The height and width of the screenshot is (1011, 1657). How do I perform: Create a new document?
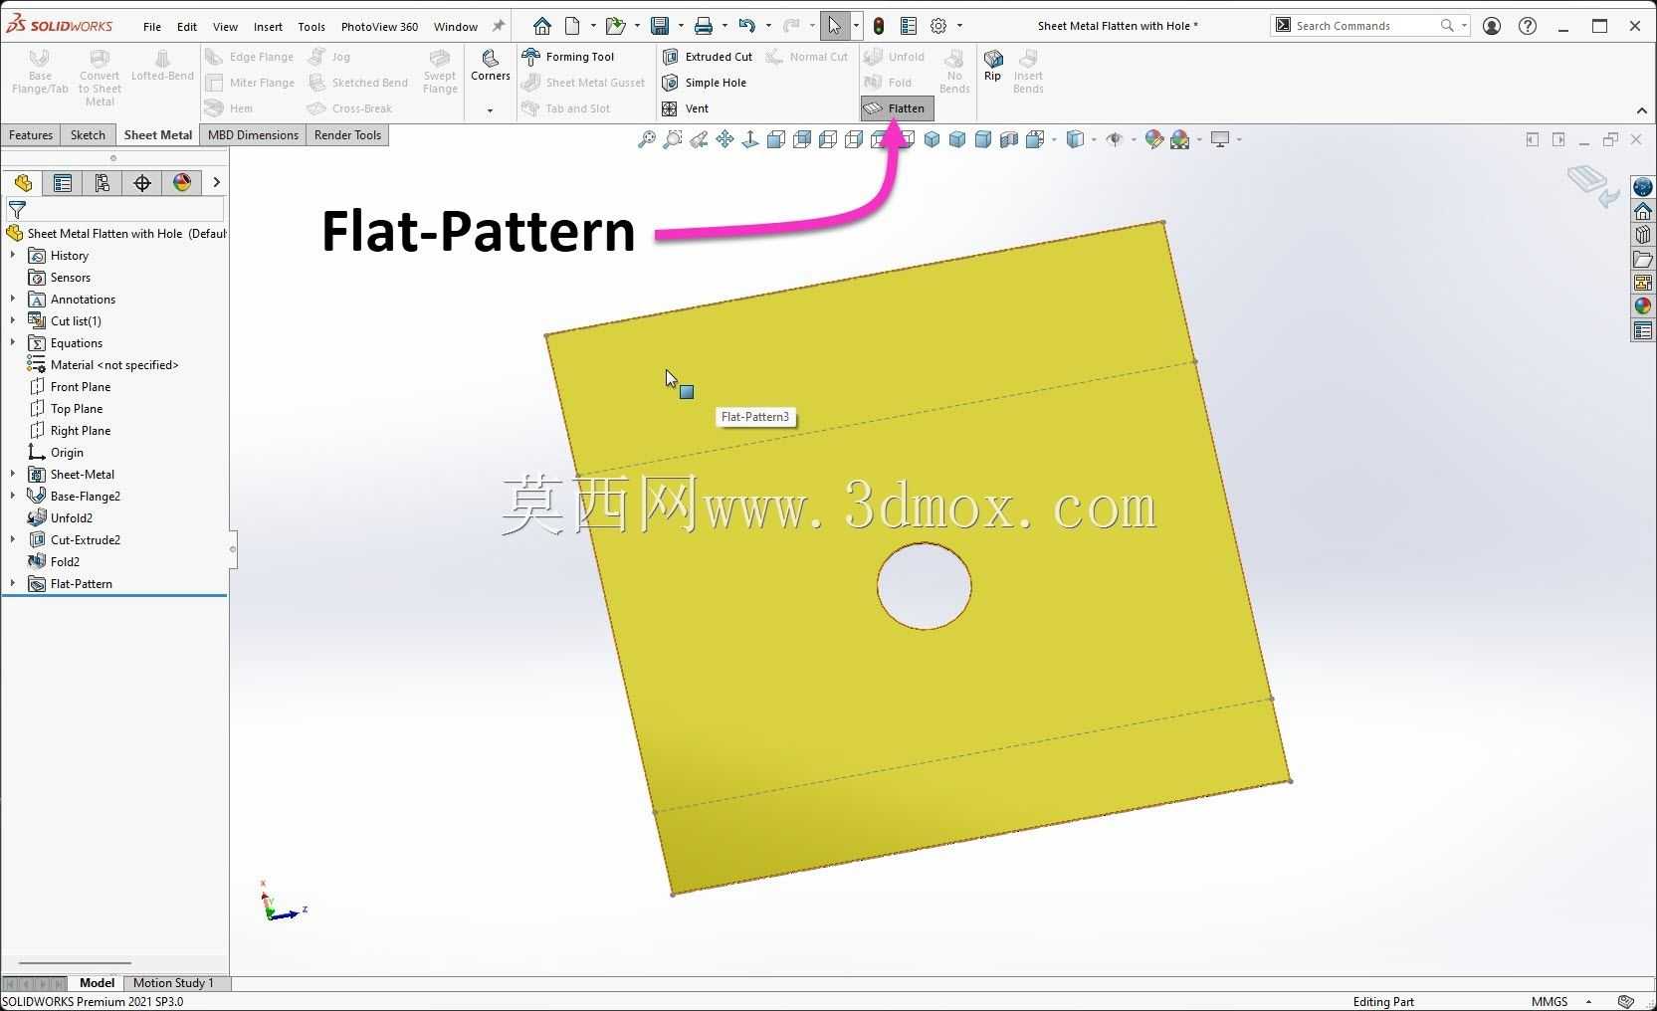point(572,26)
